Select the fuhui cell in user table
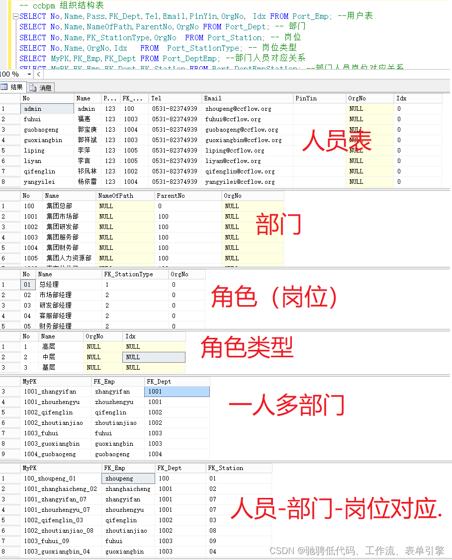The image size is (452, 560). click(47, 119)
